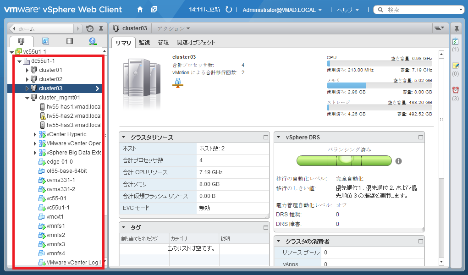Select virtual machine vmcvt1
Screen dimensions: 468x275
coord(51,217)
